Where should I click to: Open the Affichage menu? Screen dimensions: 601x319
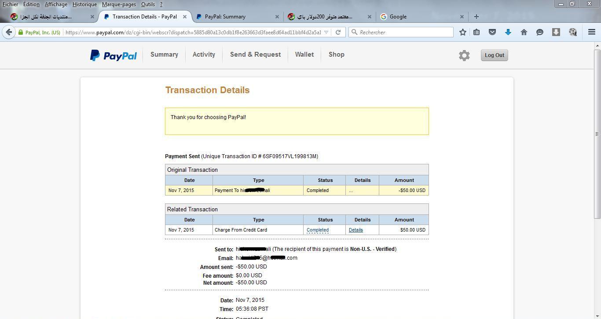tap(56, 4)
